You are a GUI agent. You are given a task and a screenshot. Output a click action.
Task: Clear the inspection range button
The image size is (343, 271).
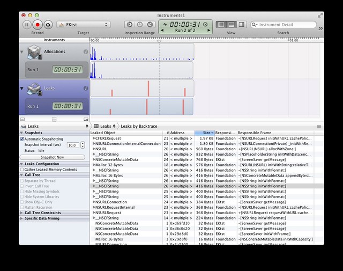click(140, 25)
